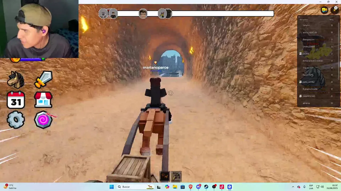Open the sword weapons menu icon
Viewport: 341px width, 191px height.
click(43, 80)
